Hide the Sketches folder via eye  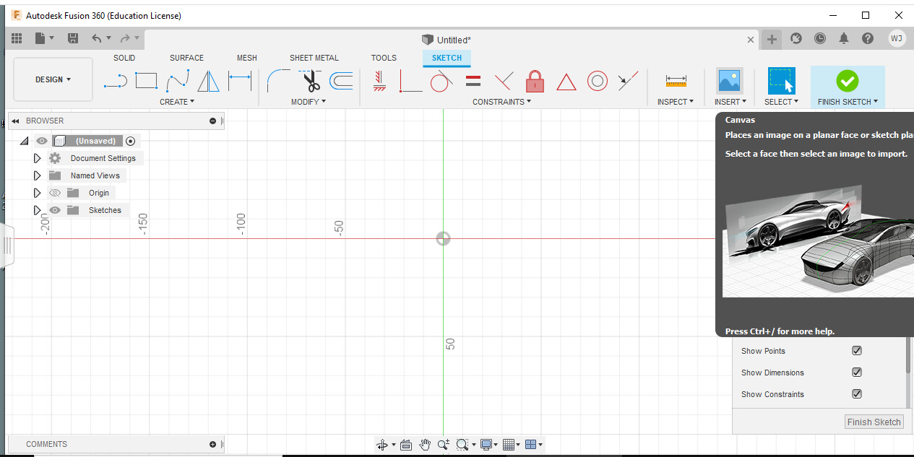point(54,210)
